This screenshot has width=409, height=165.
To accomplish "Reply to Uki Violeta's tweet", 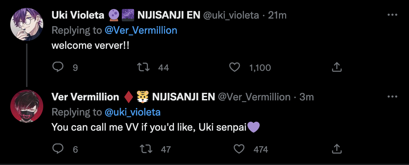I will tap(58, 67).
